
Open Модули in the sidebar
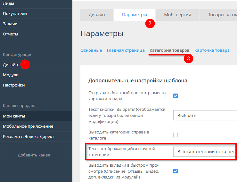[x=11, y=75]
